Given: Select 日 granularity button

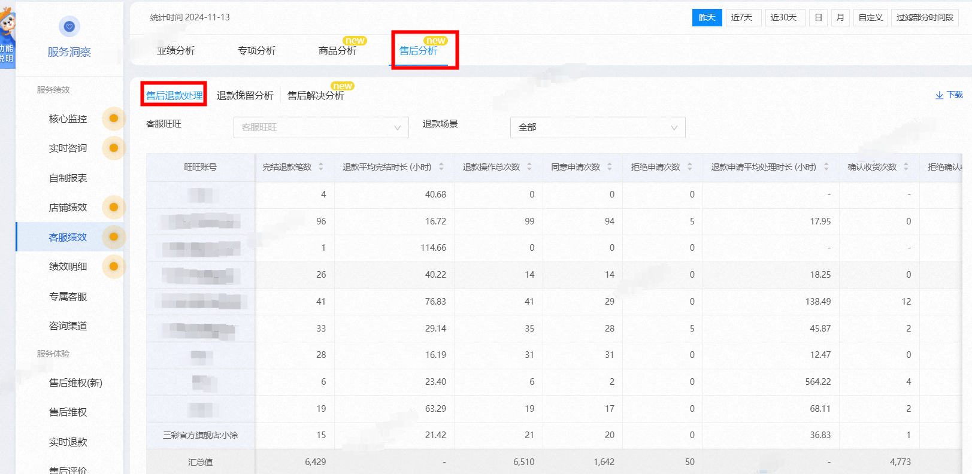Looking at the screenshot, I should click(818, 17).
